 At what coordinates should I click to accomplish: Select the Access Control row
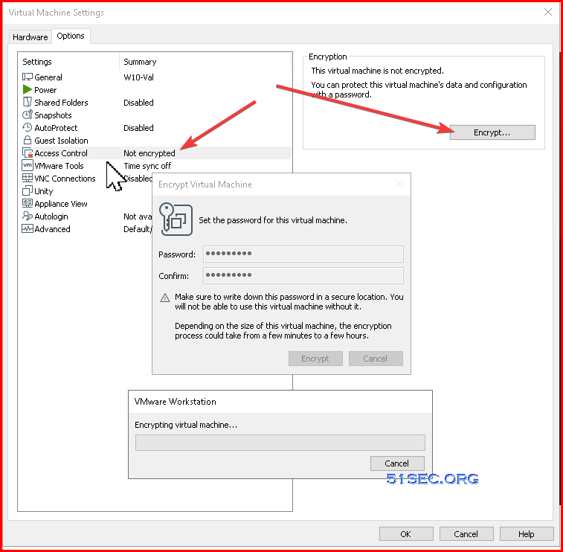click(x=156, y=153)
